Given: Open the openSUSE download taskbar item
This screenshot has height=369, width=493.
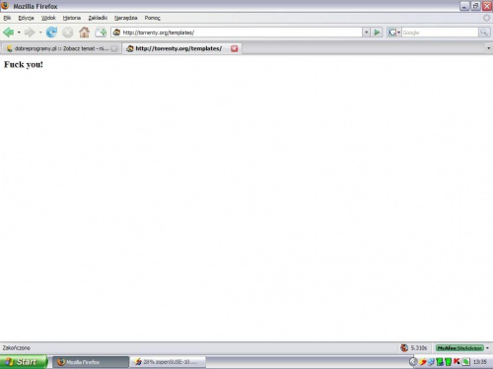Looking at the screenshot, I should click(x=168, y=362).
